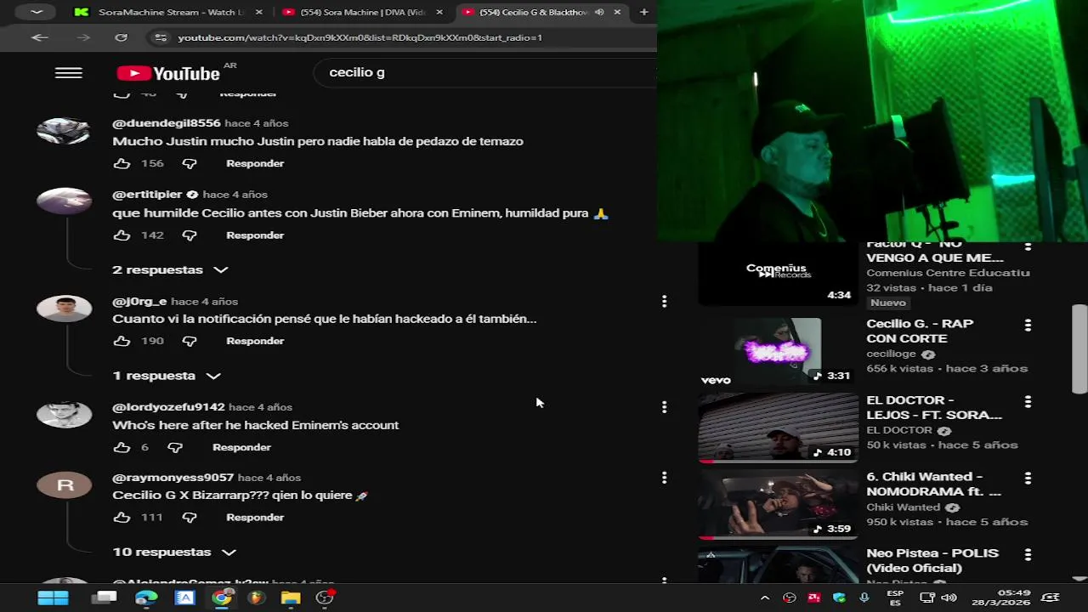Expand 1 respuesta under @j0rg_e comment
The image size is (1088, 612).
(167, 376)
